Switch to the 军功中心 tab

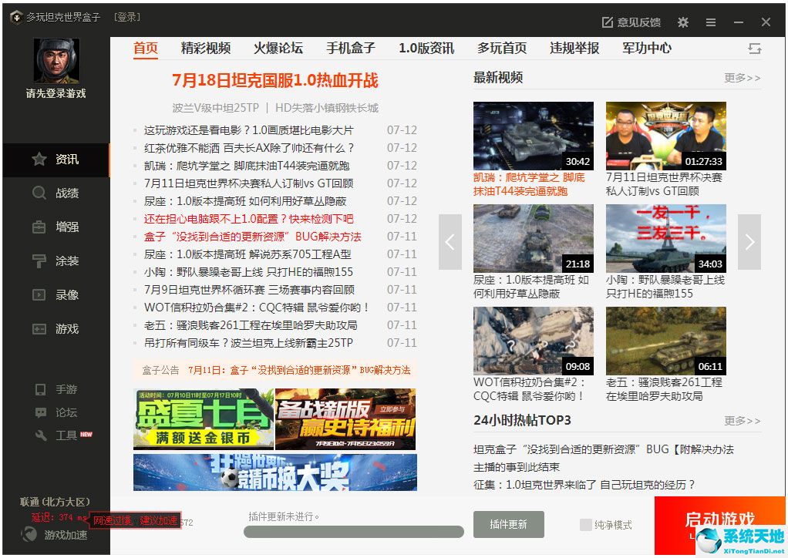[x=647, y=49]
